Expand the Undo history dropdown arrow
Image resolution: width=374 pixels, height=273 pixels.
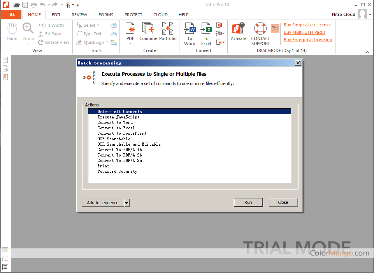click(49, 5)
